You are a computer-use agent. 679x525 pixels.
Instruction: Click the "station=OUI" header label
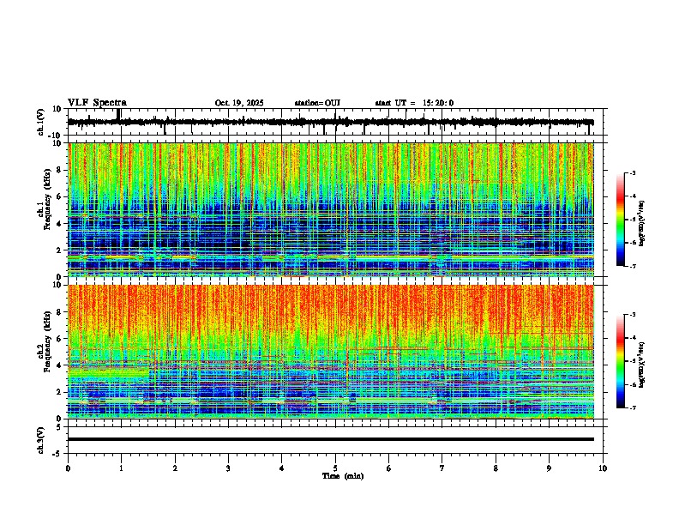click(x=317, y=103)
